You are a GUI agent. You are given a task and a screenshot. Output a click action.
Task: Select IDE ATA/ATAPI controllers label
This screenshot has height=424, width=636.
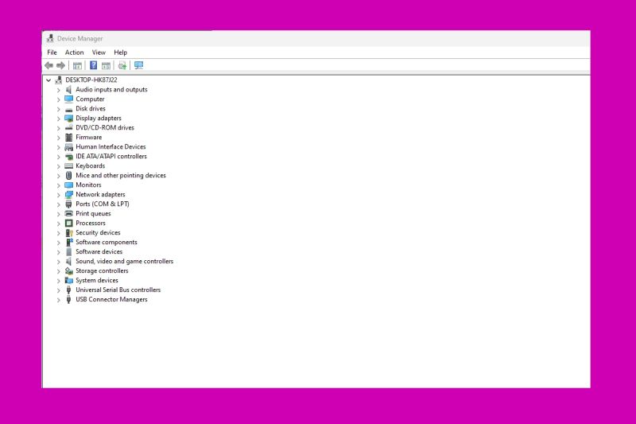coord(111,156)
